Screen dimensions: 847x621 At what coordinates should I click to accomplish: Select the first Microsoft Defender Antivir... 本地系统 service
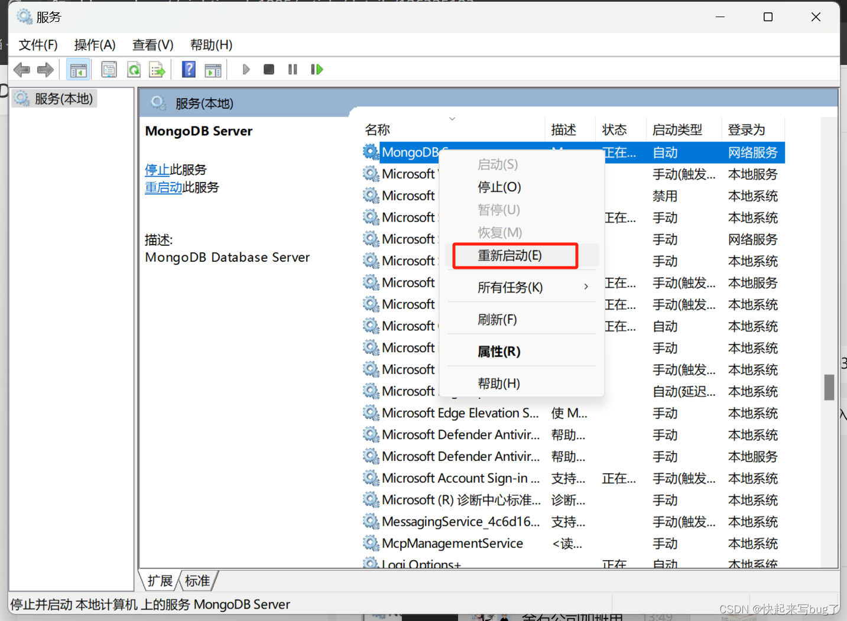[x=461, y=435]
